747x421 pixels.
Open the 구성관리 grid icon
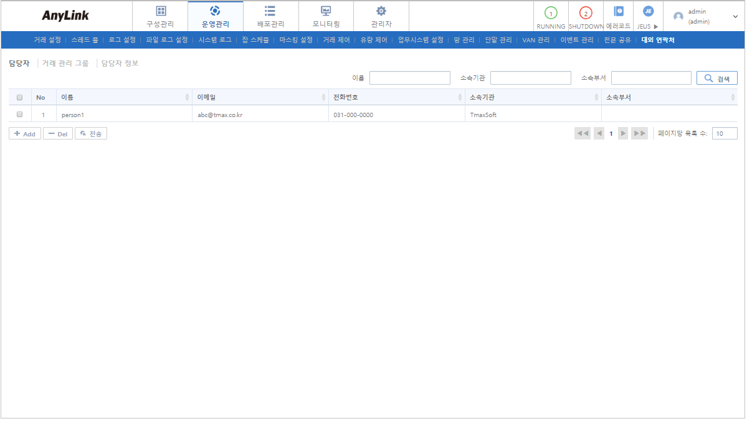pyautogui.click(x=161, y=11)
